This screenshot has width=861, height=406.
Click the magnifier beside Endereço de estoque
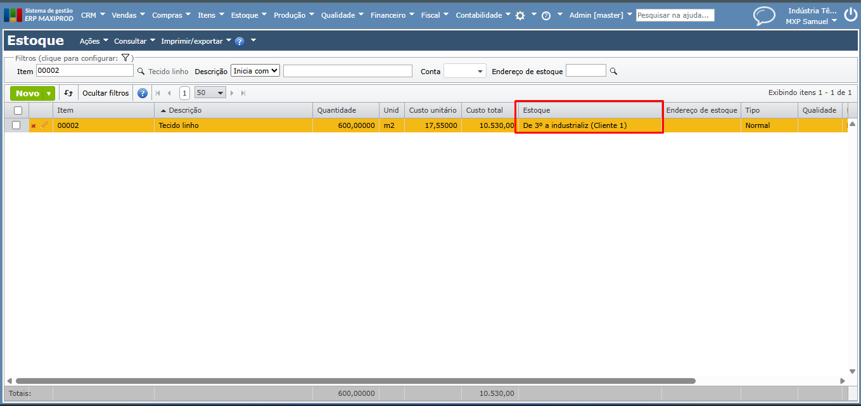[x=613, y=72]
